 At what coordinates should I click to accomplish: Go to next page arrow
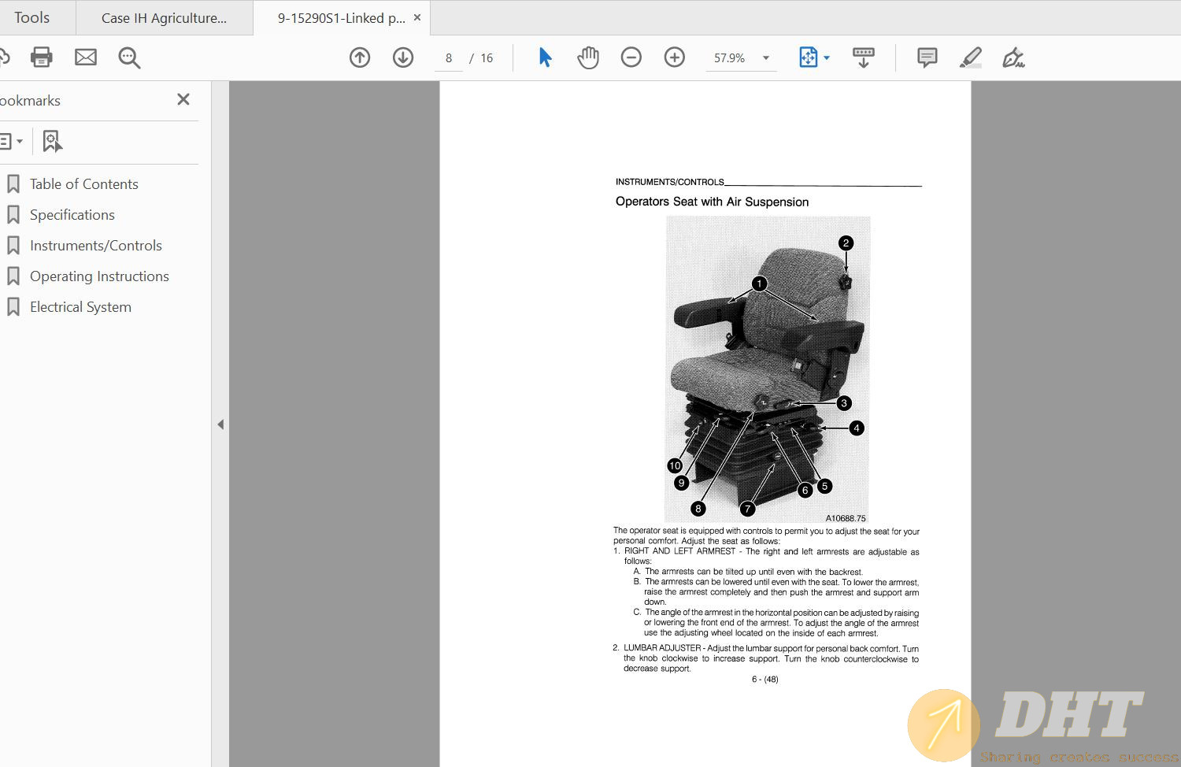pyautogui.click(x=403, y=57)
